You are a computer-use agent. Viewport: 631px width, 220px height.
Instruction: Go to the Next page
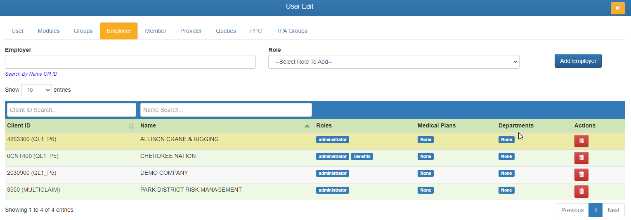(x=613, y=210)
